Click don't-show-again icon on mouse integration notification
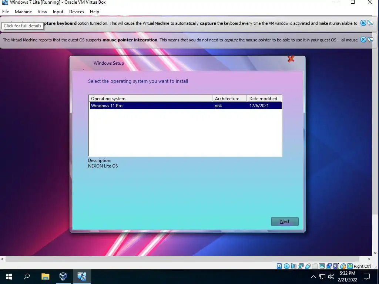379x284 pixels. click(370, 40)
